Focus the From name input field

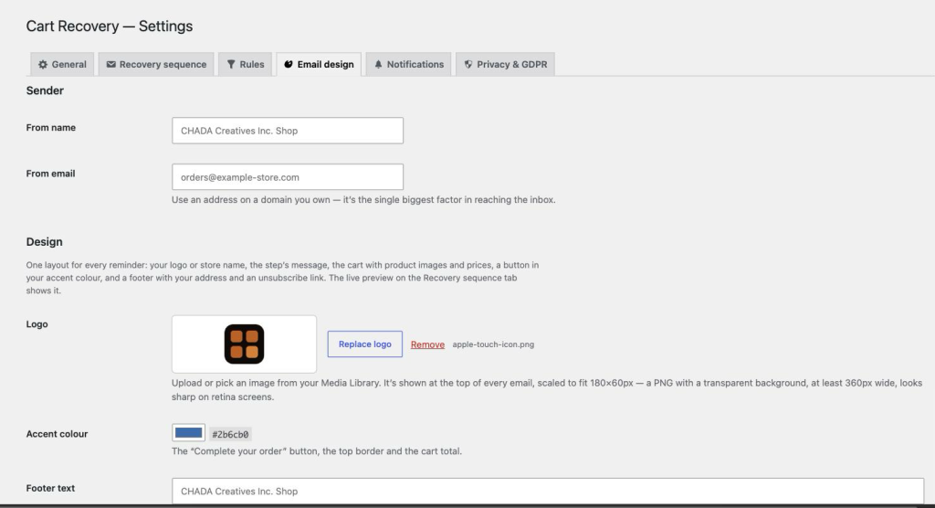click(288, 131)
